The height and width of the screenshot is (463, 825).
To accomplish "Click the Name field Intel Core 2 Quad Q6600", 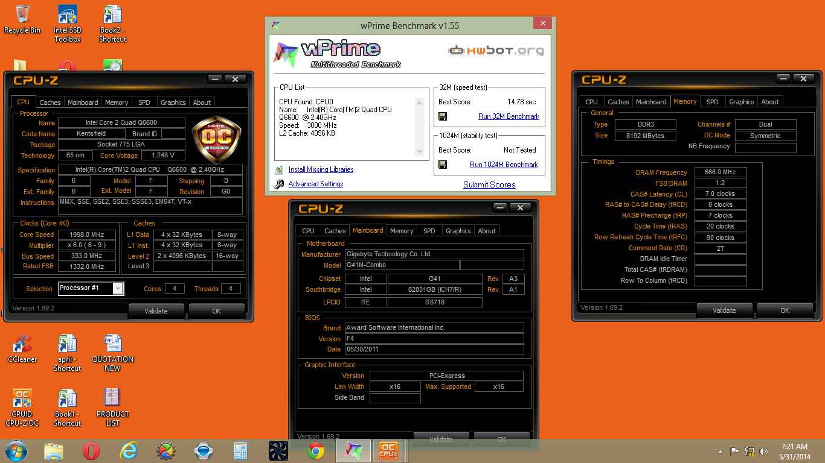I will pyautogui.click(x=121, y=123).
